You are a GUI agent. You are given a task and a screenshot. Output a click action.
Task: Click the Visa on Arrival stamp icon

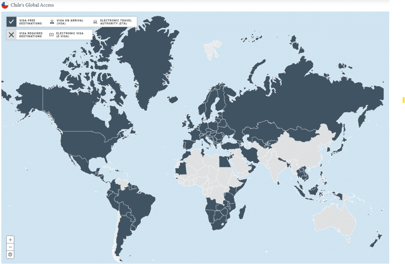click(52, 22)
